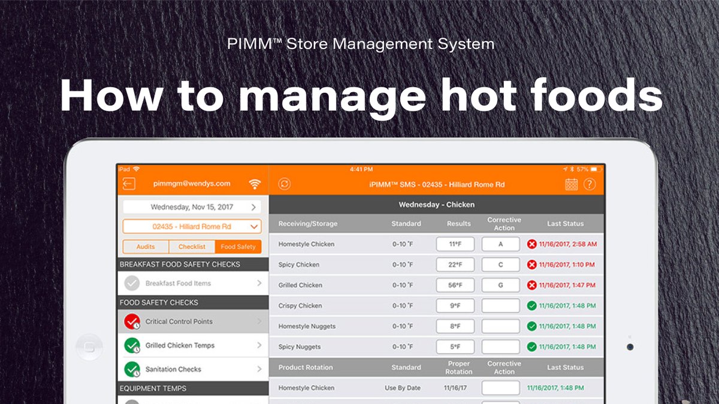Edit Crispy Chicken results field 9°F

[x=455, y=306]
